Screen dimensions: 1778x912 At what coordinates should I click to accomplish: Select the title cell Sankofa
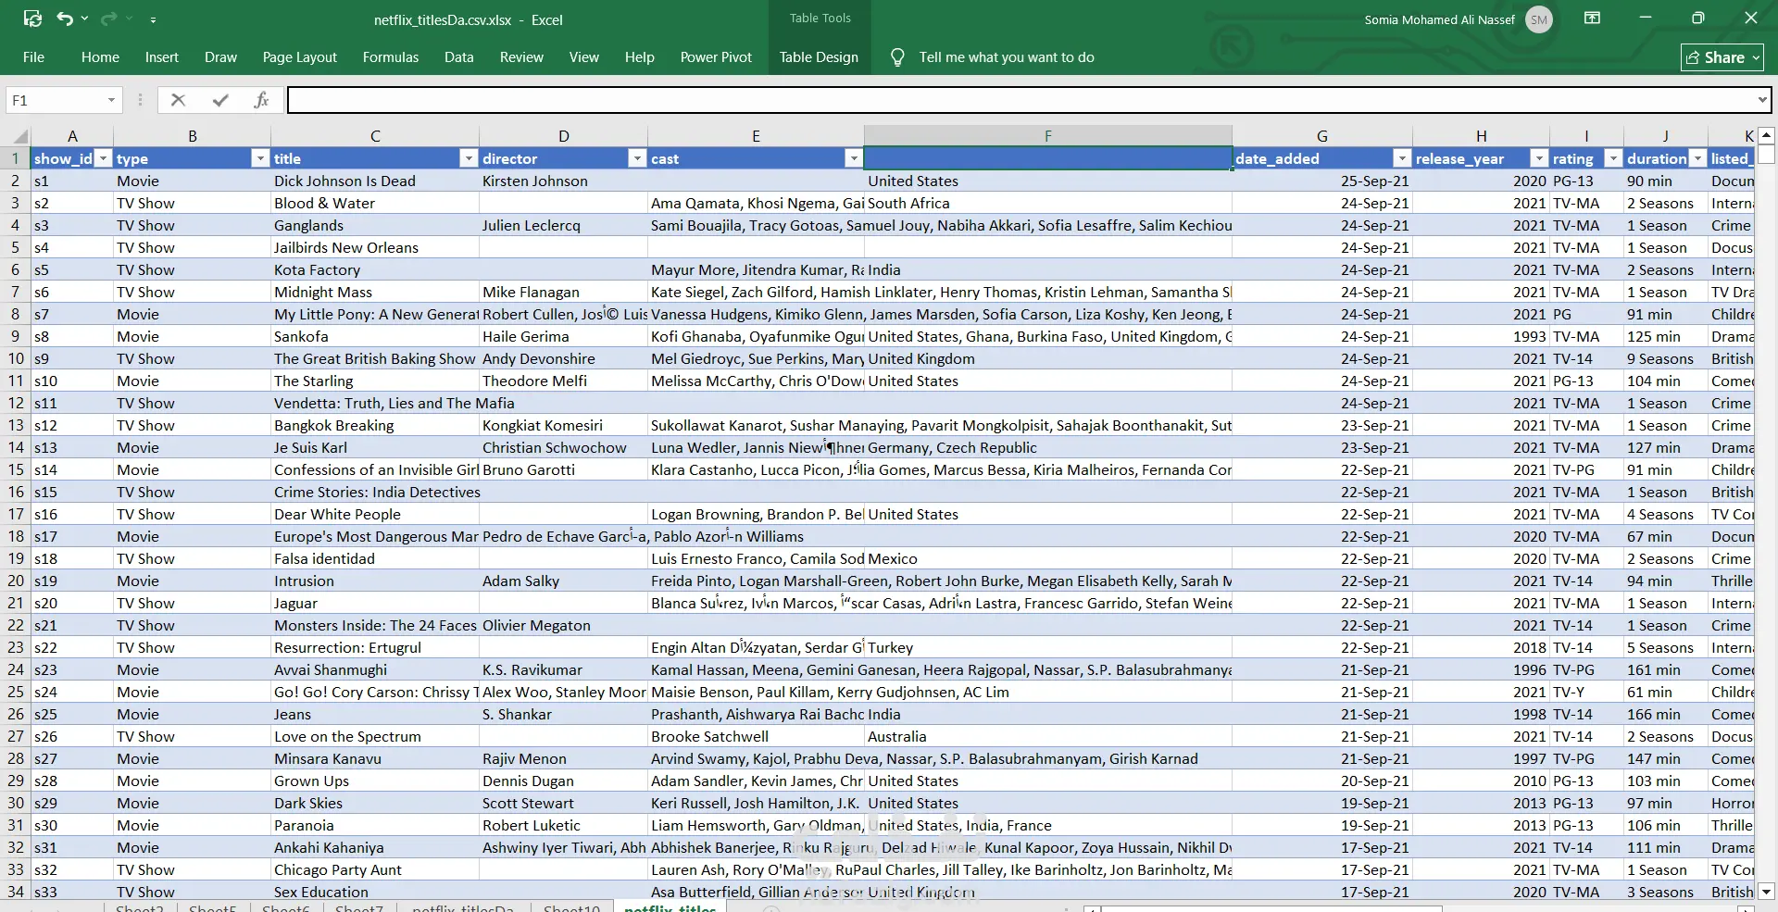click(375, 337)
